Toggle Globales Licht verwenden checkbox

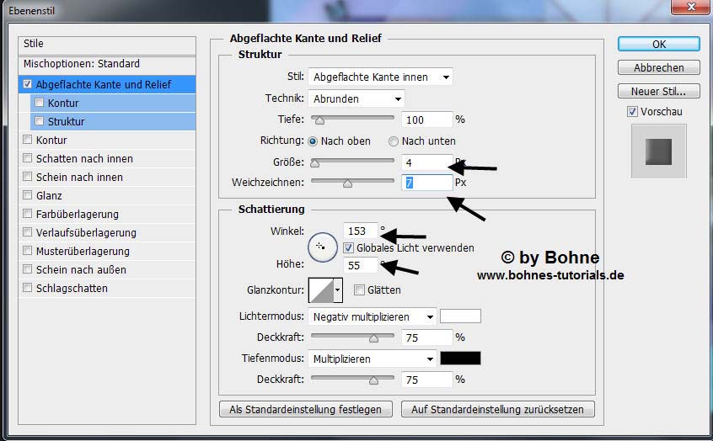pyautogui.click(x=349, y=248)
